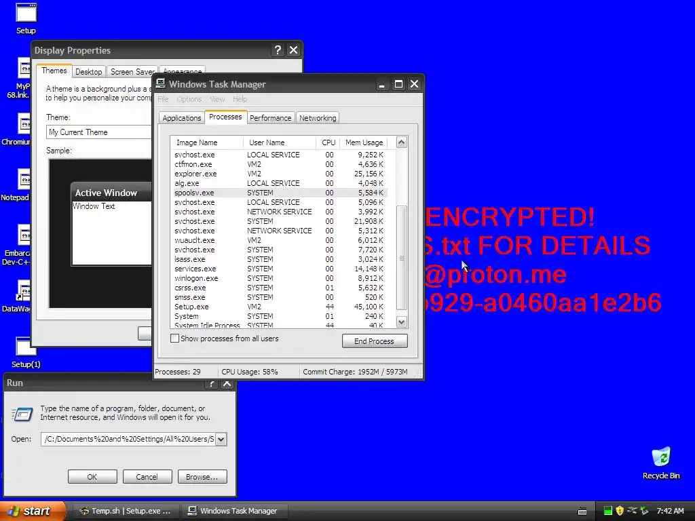
Task: Open the Embarcadero Dev-C++ desktop shortcut
Action: 18,244
